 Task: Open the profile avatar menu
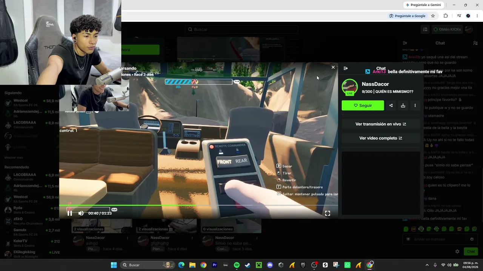click(469, 29)
